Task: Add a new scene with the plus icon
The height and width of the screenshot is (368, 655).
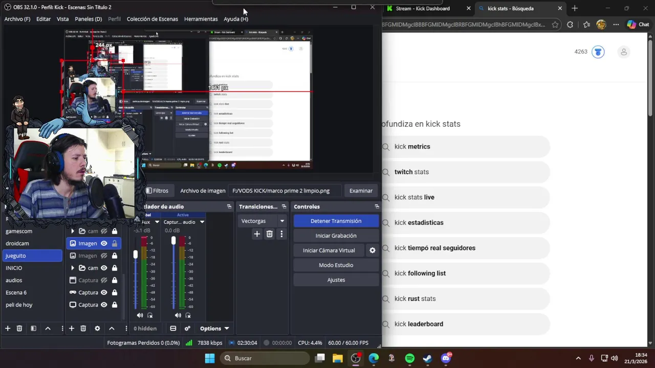Action: [7, 328]
